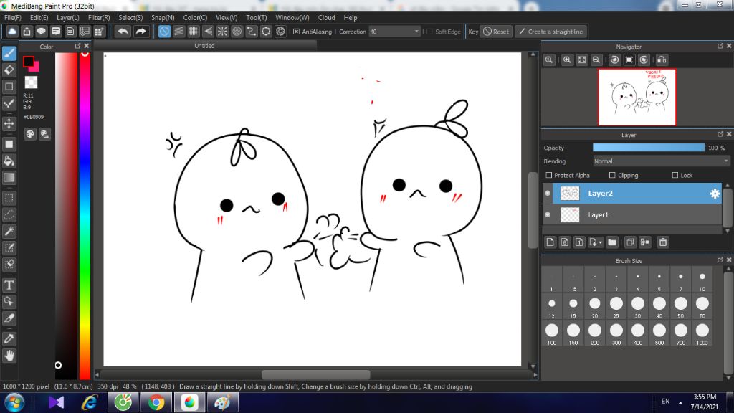This screenshot has height=413, width=734.
Task: Open snap settings gear
Action: click(x=280, y=32)
